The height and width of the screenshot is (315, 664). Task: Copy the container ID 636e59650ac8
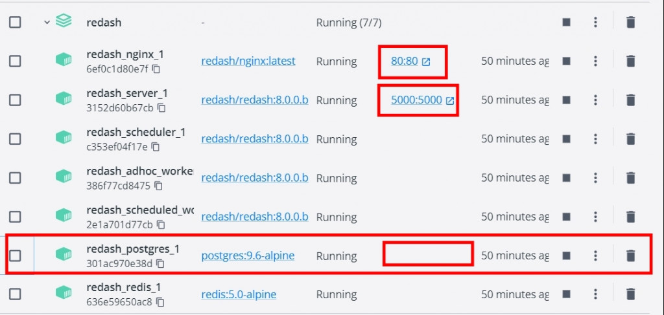pos(160,302)
